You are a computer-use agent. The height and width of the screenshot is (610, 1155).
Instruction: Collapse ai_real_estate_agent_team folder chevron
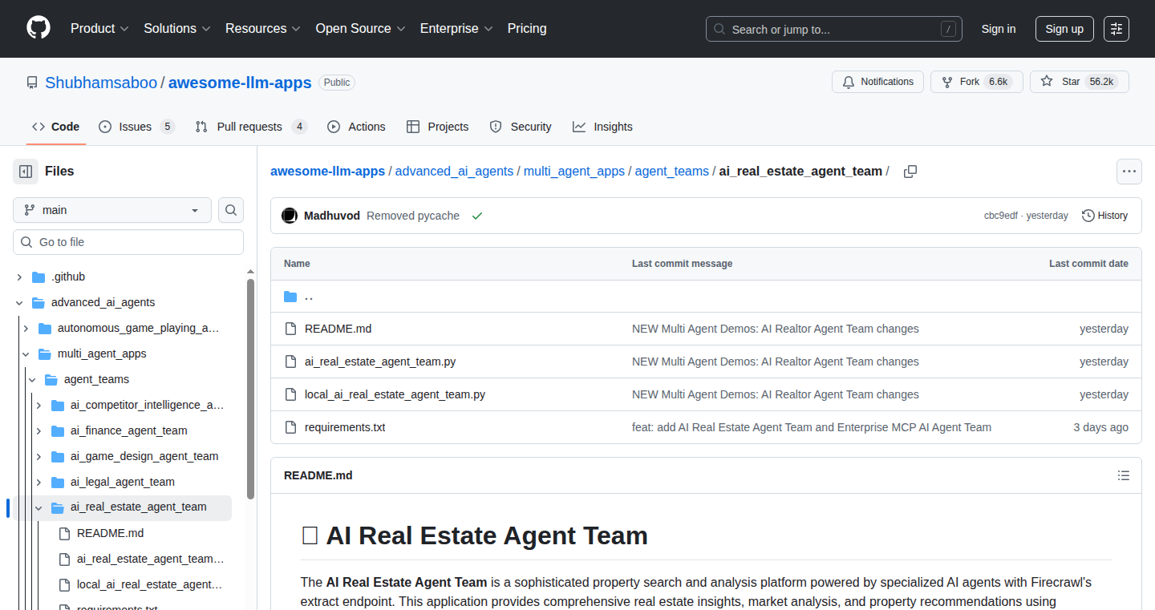tap(38, 507)
